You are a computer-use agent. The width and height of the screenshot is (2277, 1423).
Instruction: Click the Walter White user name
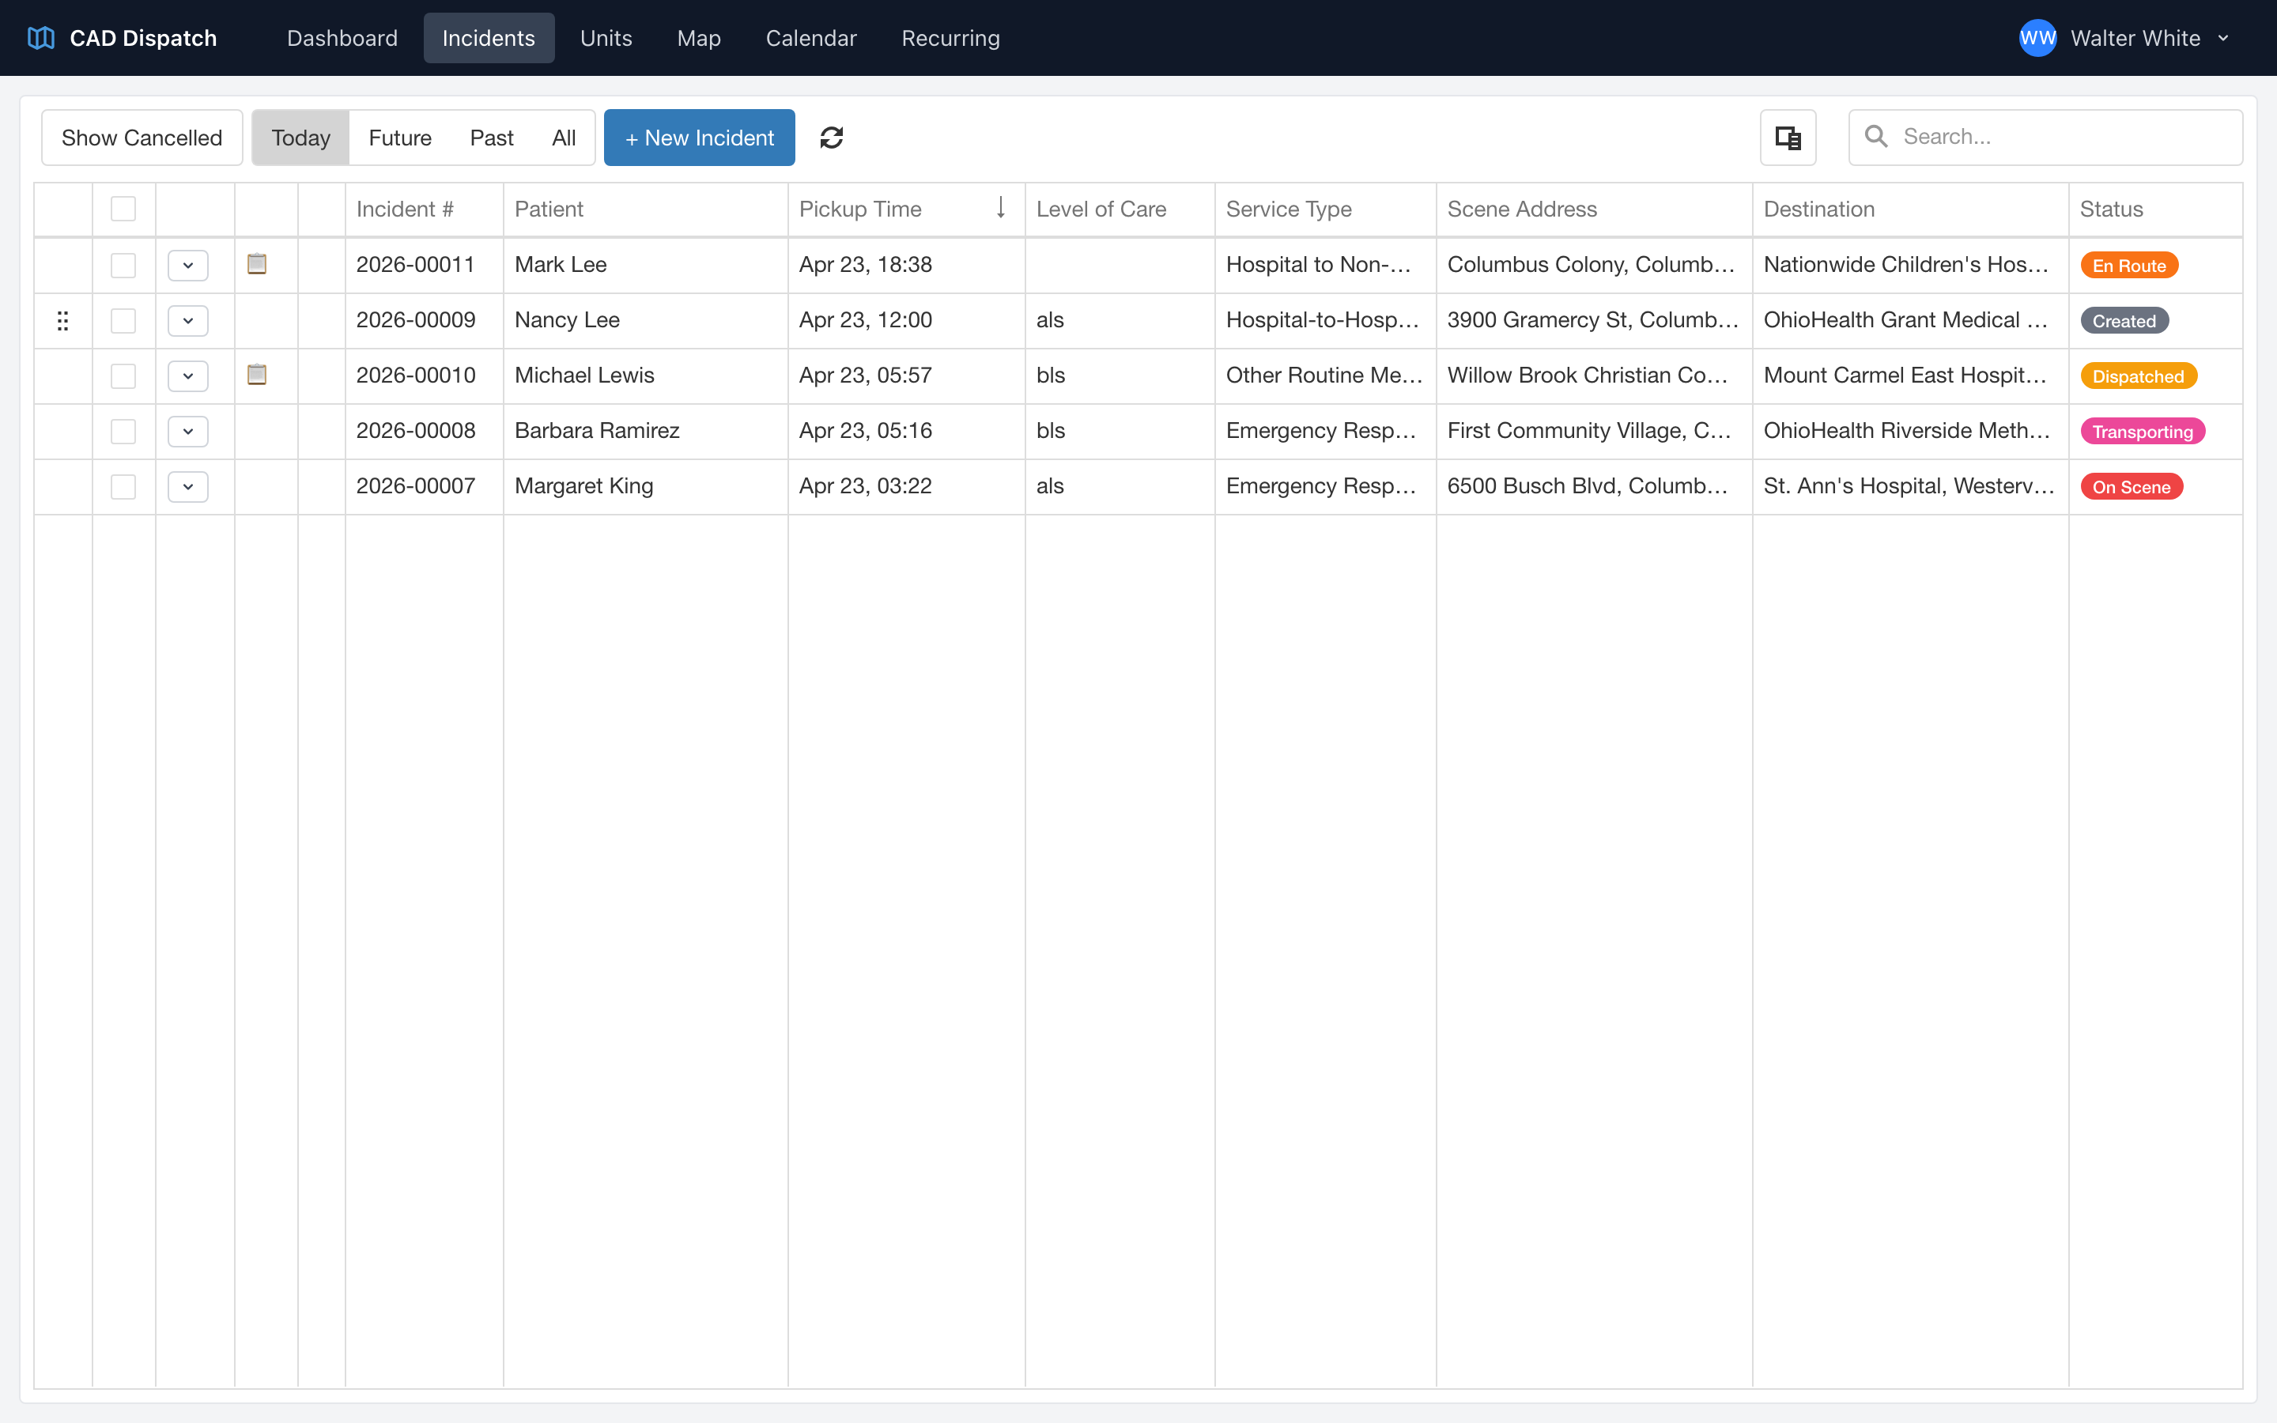coord(2135,38)
